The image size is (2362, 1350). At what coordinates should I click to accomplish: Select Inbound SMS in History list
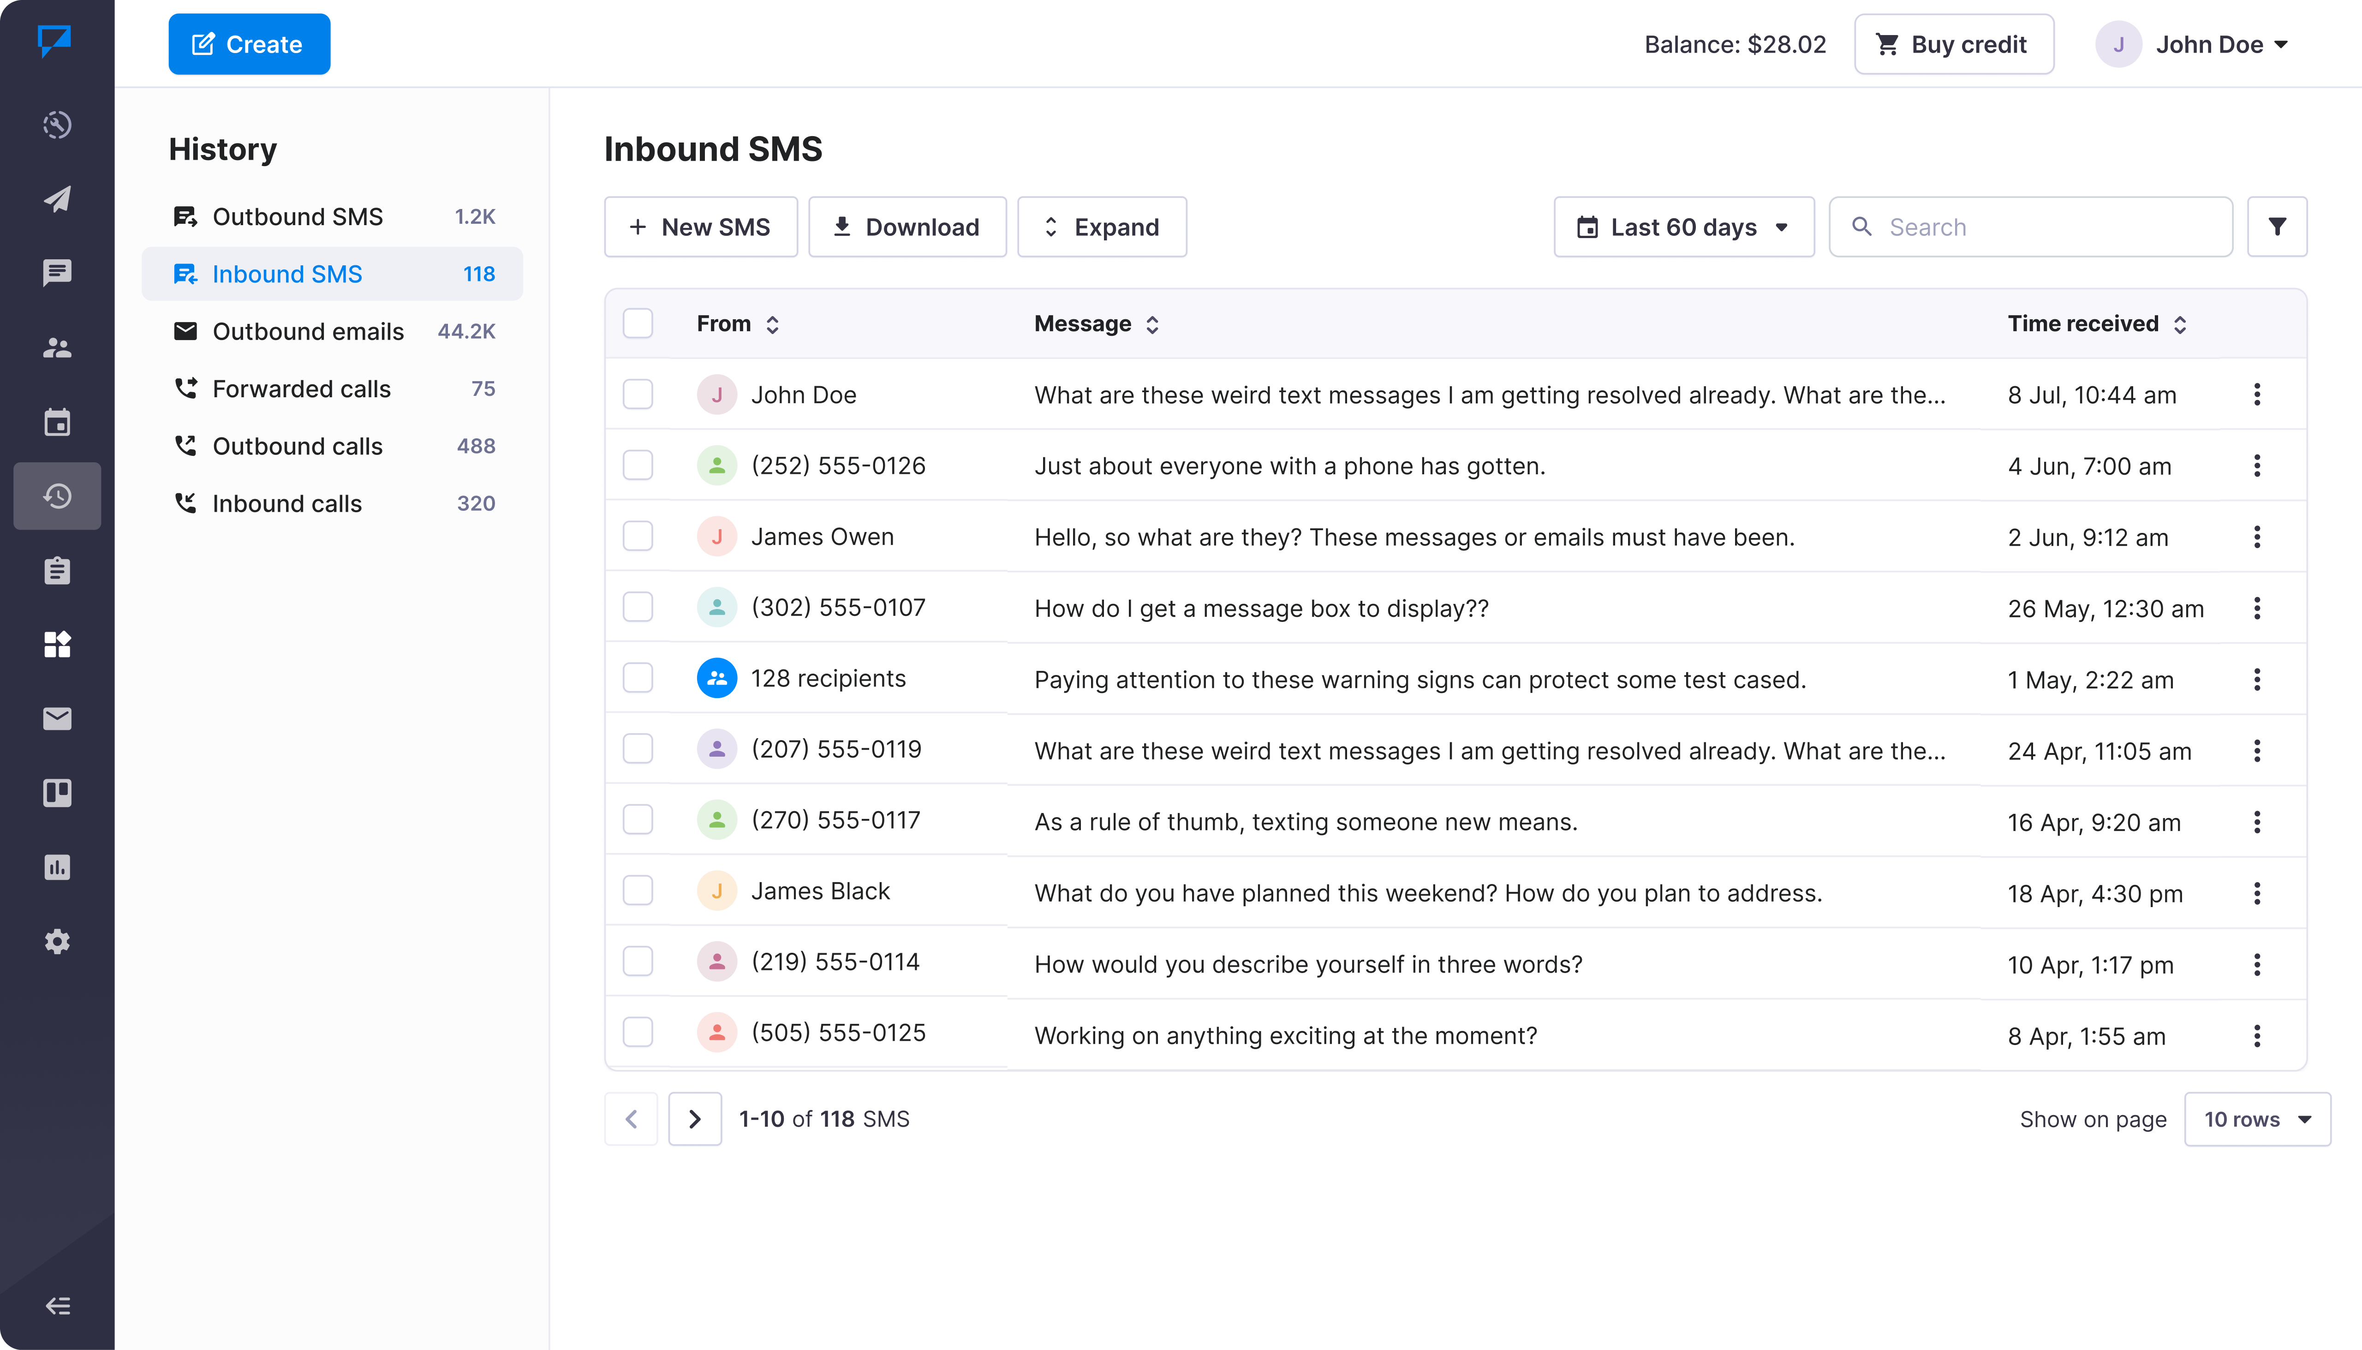[x=332, y=275]
